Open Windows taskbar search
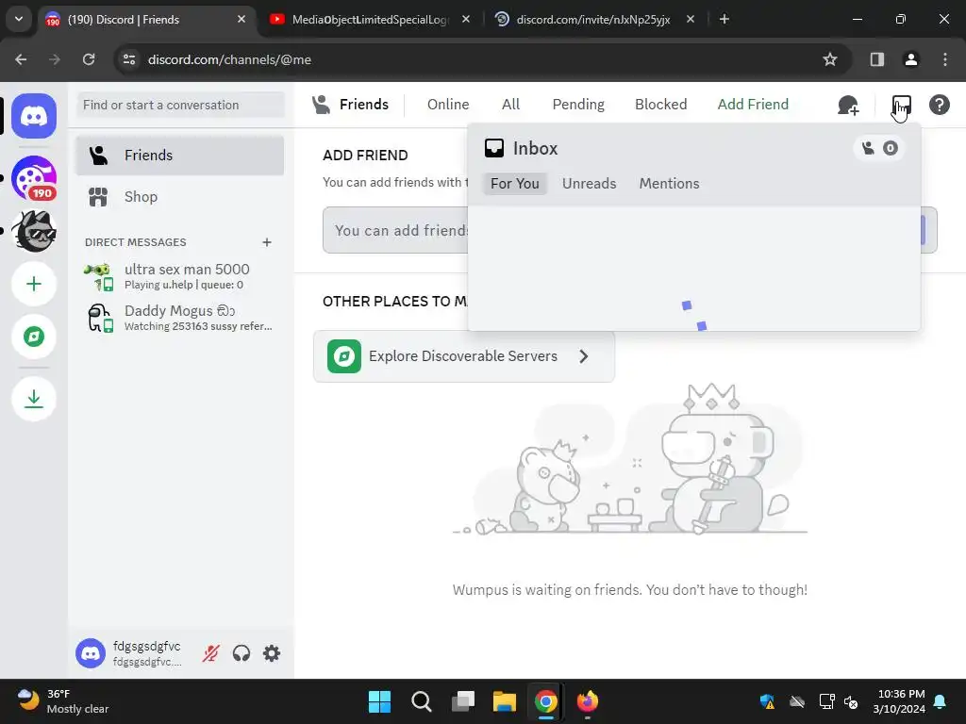 tap(422, 701)
